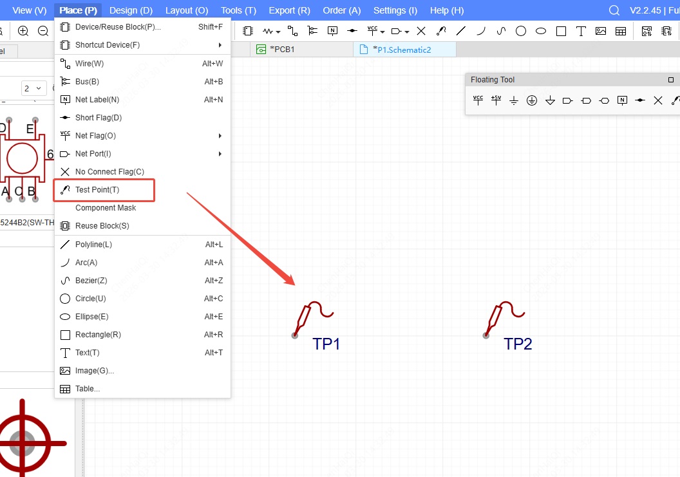Viewport: 680px width, 477px height.
Task: Click the search magnifier icon at top right
Action: [x=614, y=10]
